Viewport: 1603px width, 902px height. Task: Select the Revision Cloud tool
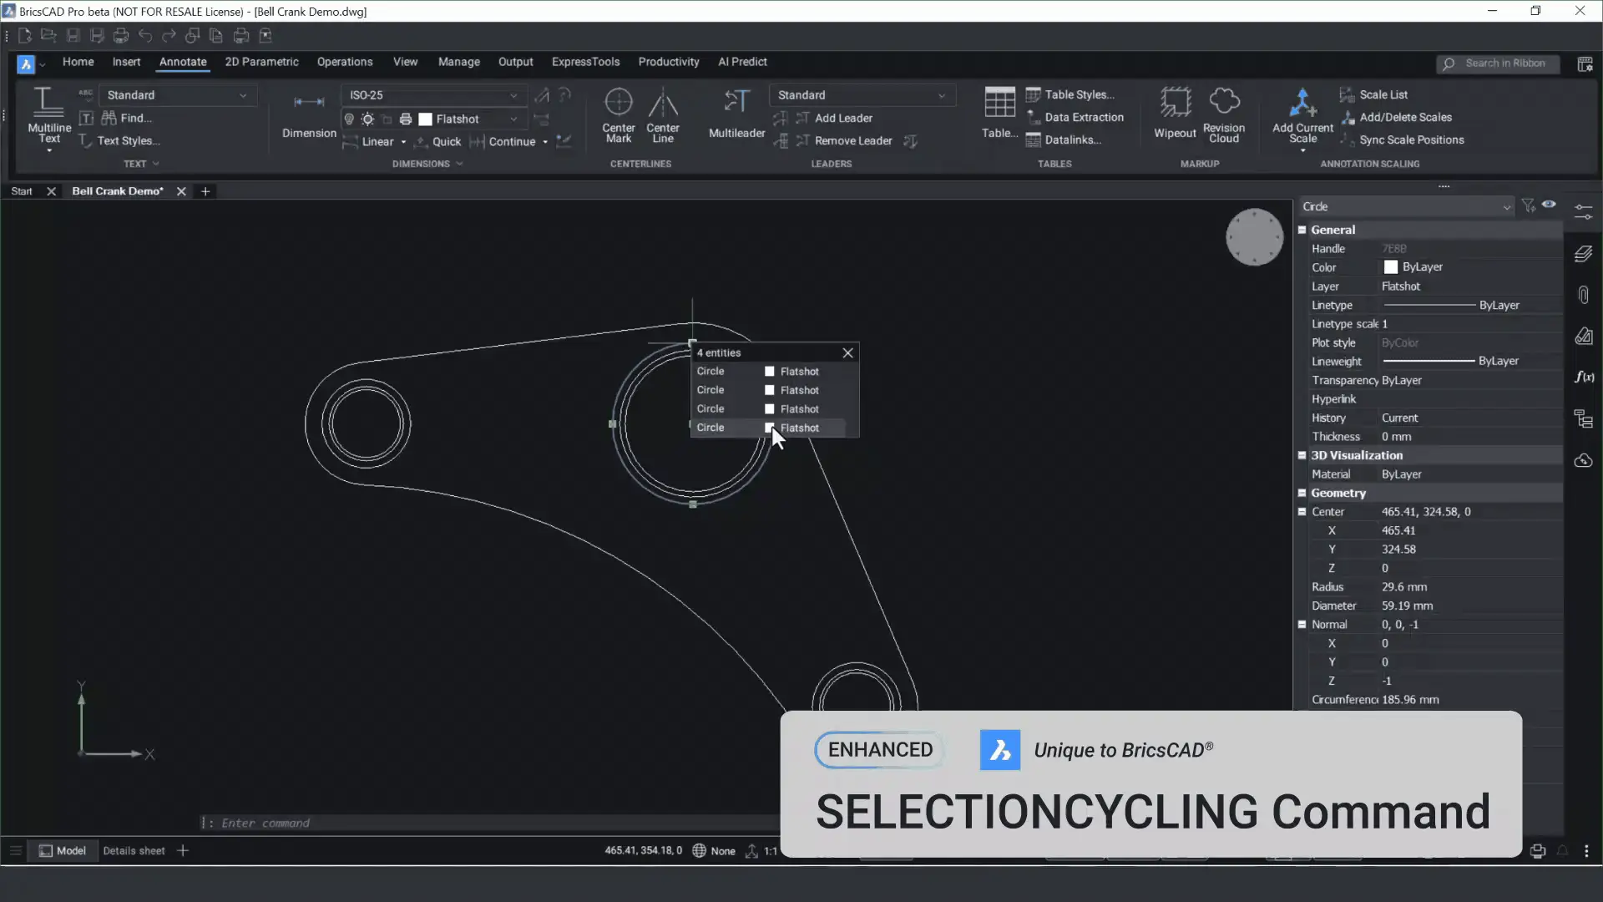pos(1224,103)
